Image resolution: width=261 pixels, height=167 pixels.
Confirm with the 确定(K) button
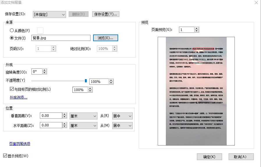(210, 157)
